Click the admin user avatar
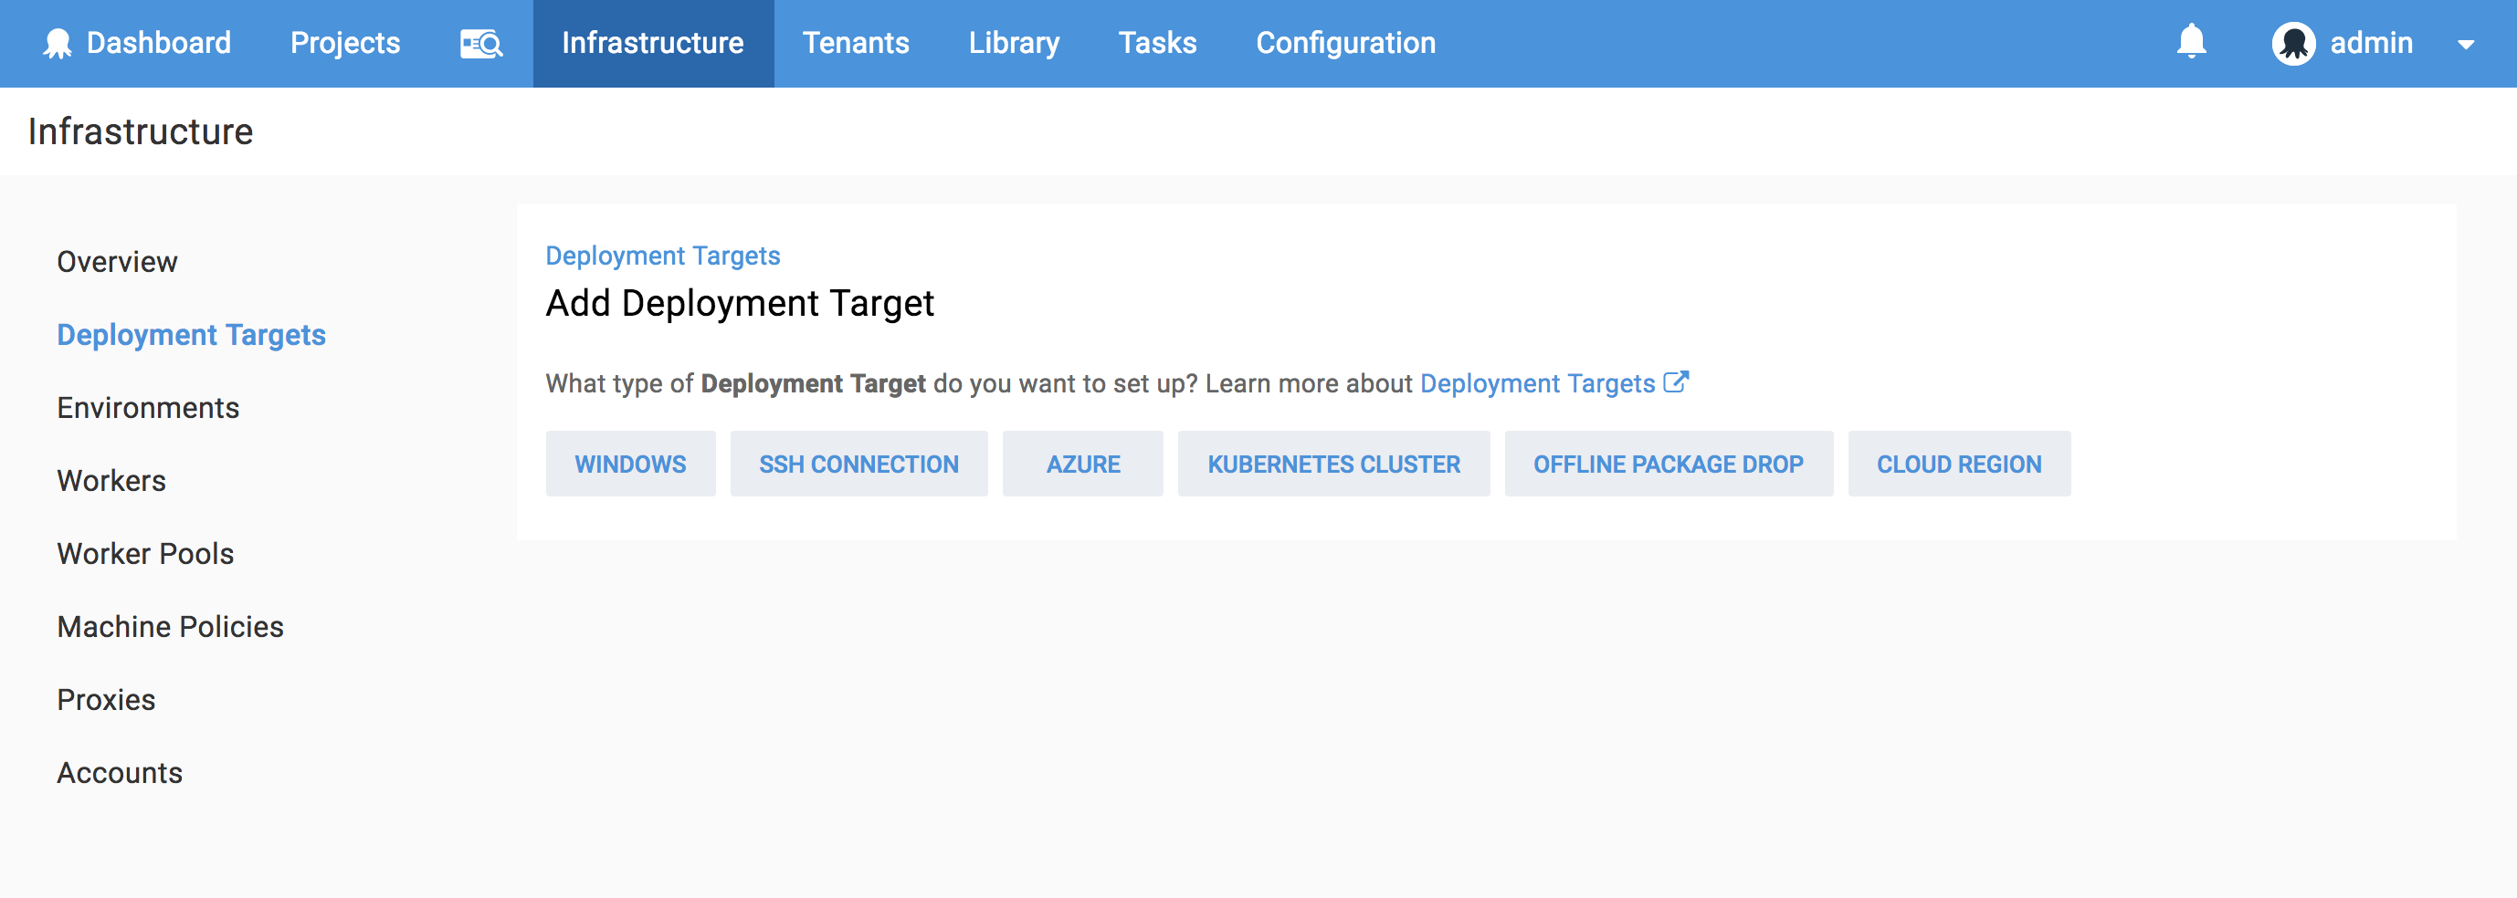The image size is (2517, 898). point(2292,44)
